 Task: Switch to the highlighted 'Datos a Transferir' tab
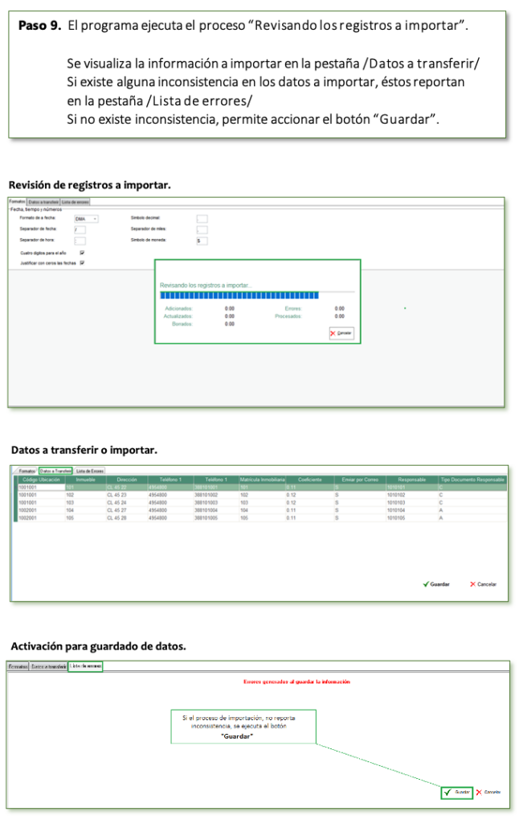pyautogui.click(x=56, y=471)
